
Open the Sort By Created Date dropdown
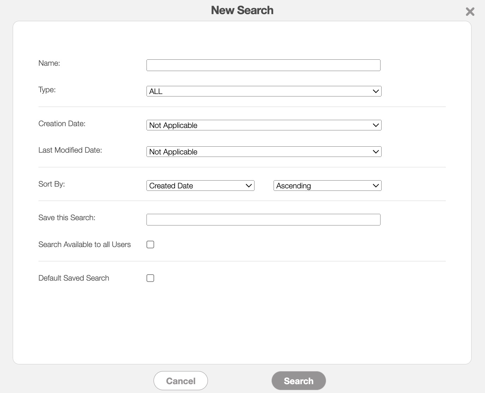(200, 186)
